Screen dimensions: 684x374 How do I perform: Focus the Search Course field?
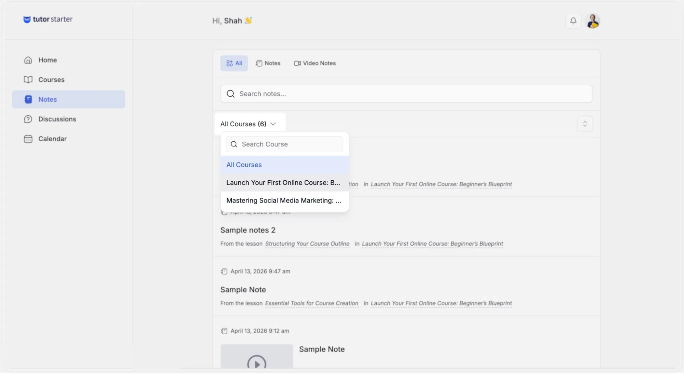pyautogui.click(x=285, y=144)
